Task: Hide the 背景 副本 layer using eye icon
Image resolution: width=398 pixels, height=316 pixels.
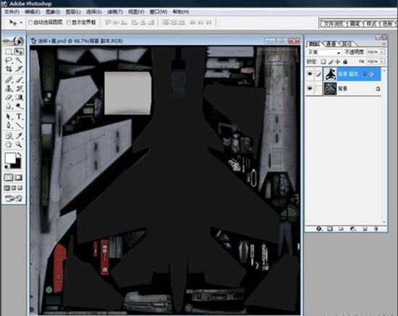Action: click(x=310, y=74)
